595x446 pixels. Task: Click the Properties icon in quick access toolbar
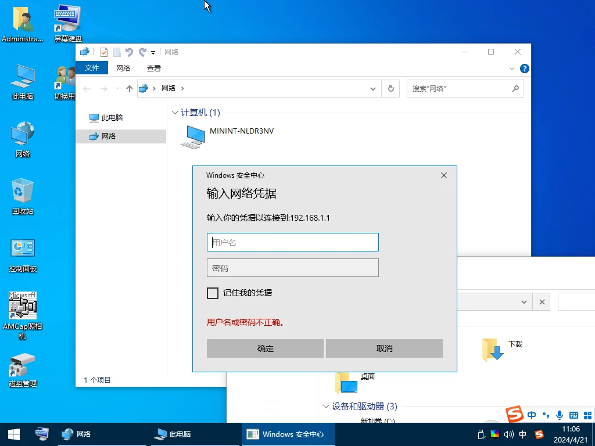click(x=104, y=52)
